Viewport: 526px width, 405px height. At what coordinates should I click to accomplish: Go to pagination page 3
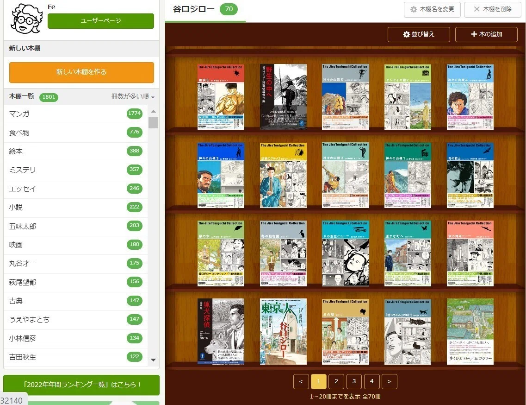(354, 381)
